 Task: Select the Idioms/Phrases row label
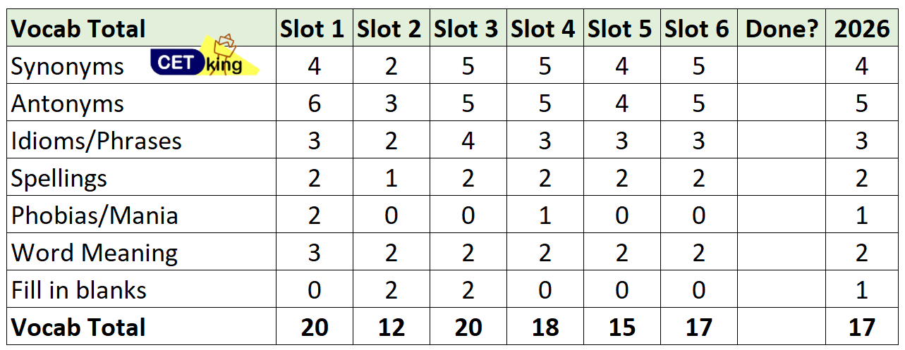coord(97,141)
